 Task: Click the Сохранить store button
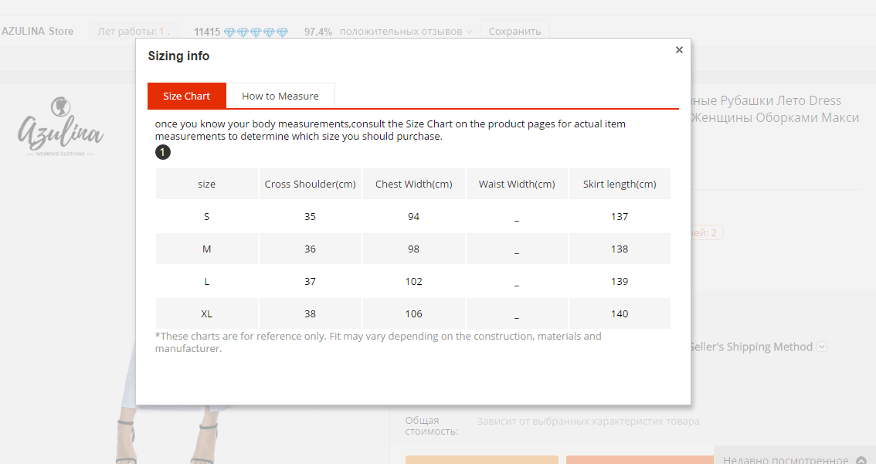click(514, 32)
